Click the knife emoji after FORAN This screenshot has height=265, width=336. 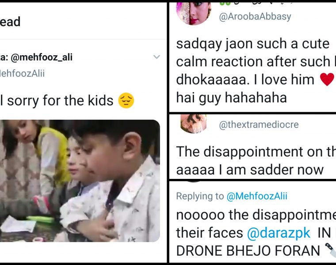[x=330, y=251]
